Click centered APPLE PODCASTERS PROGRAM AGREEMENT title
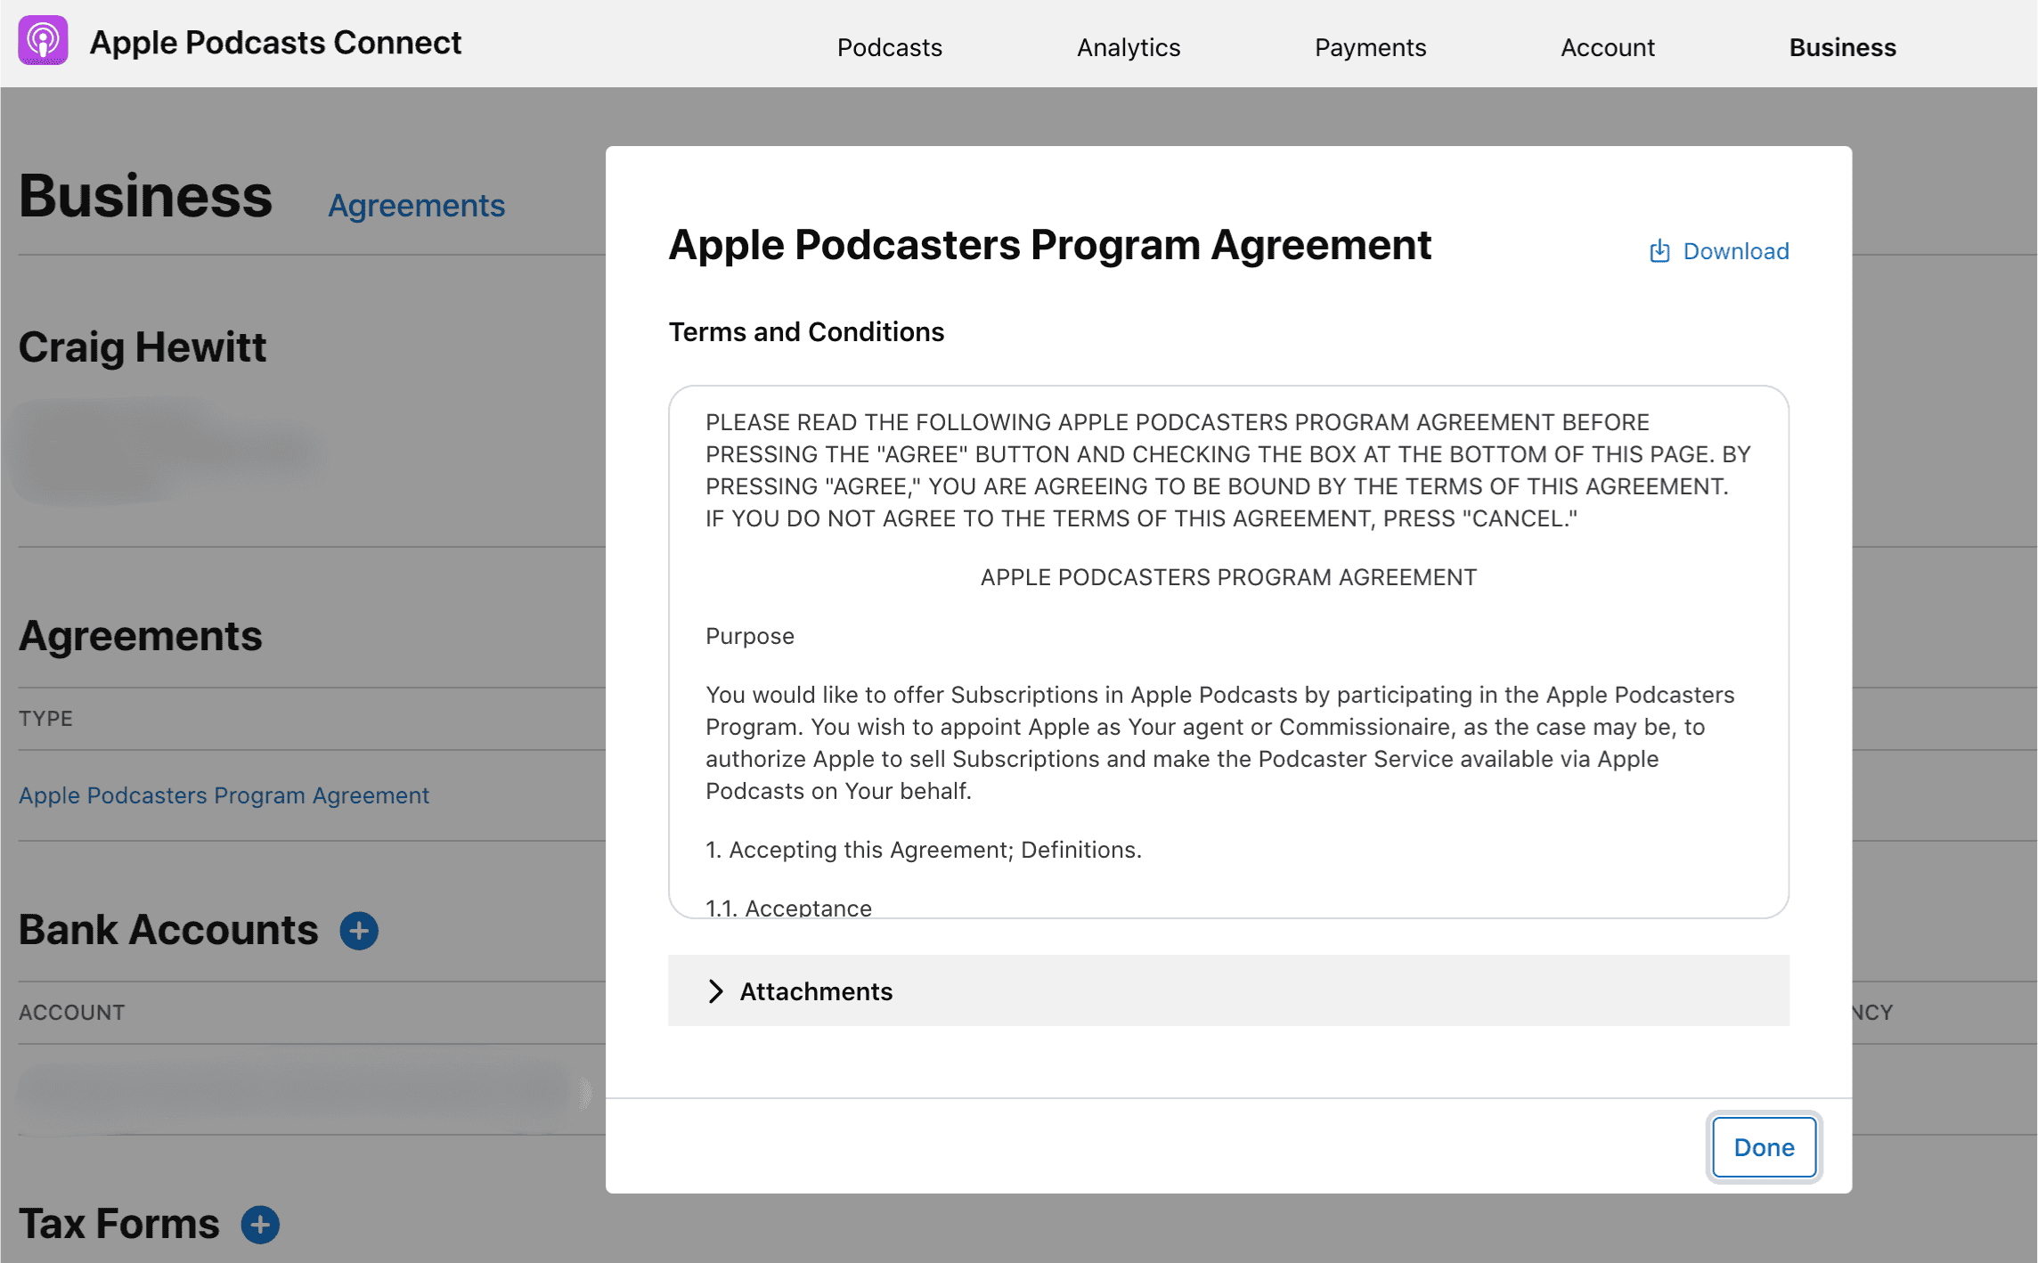The image size is (2038, 1263). coord(1228,577)
